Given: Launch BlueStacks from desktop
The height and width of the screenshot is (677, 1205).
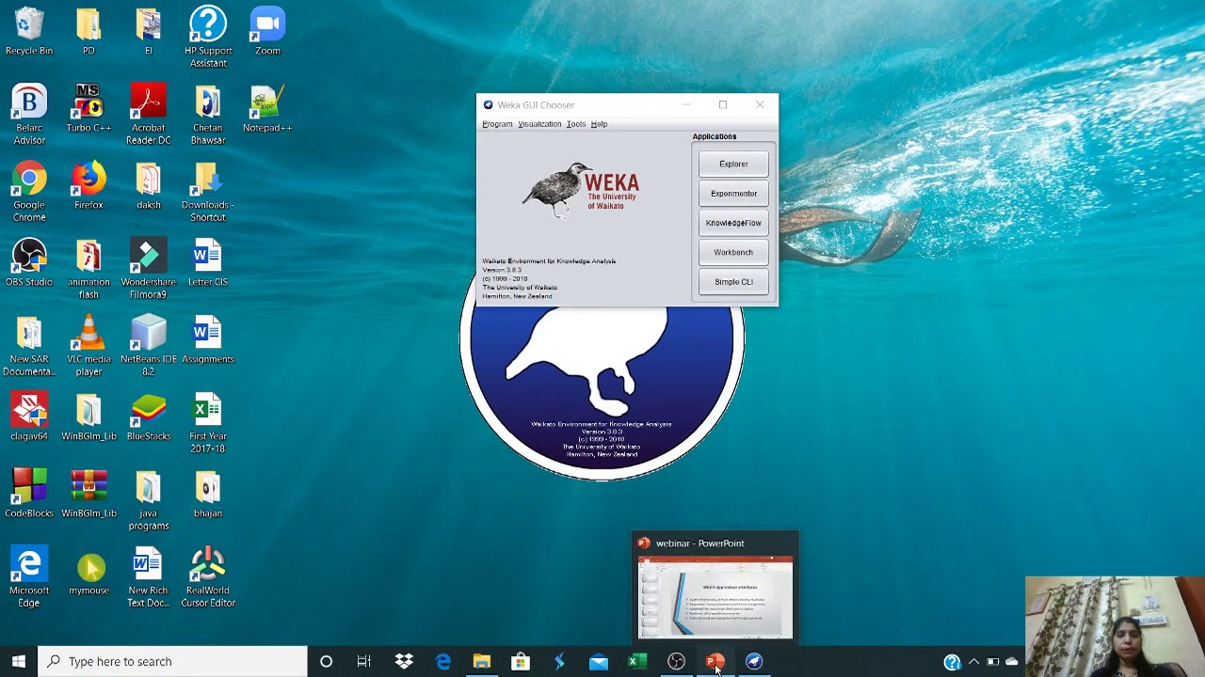Looking at the screenshot, I should coord(148,417).
